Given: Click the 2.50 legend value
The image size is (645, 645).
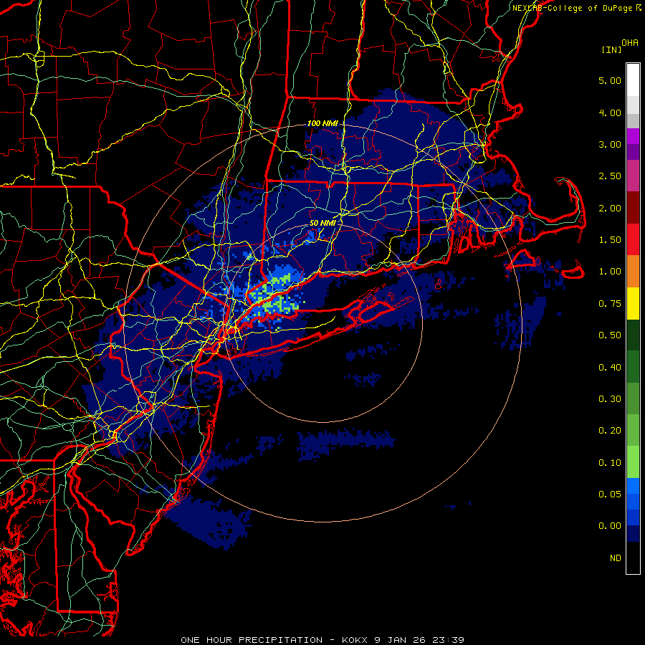Looking at the screenshot, I should [610, 176].
